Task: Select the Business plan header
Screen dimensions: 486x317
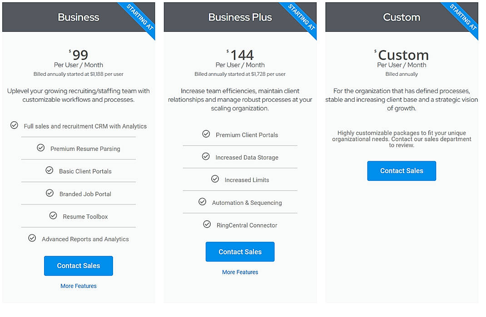Action: click(x=78, y=17)
